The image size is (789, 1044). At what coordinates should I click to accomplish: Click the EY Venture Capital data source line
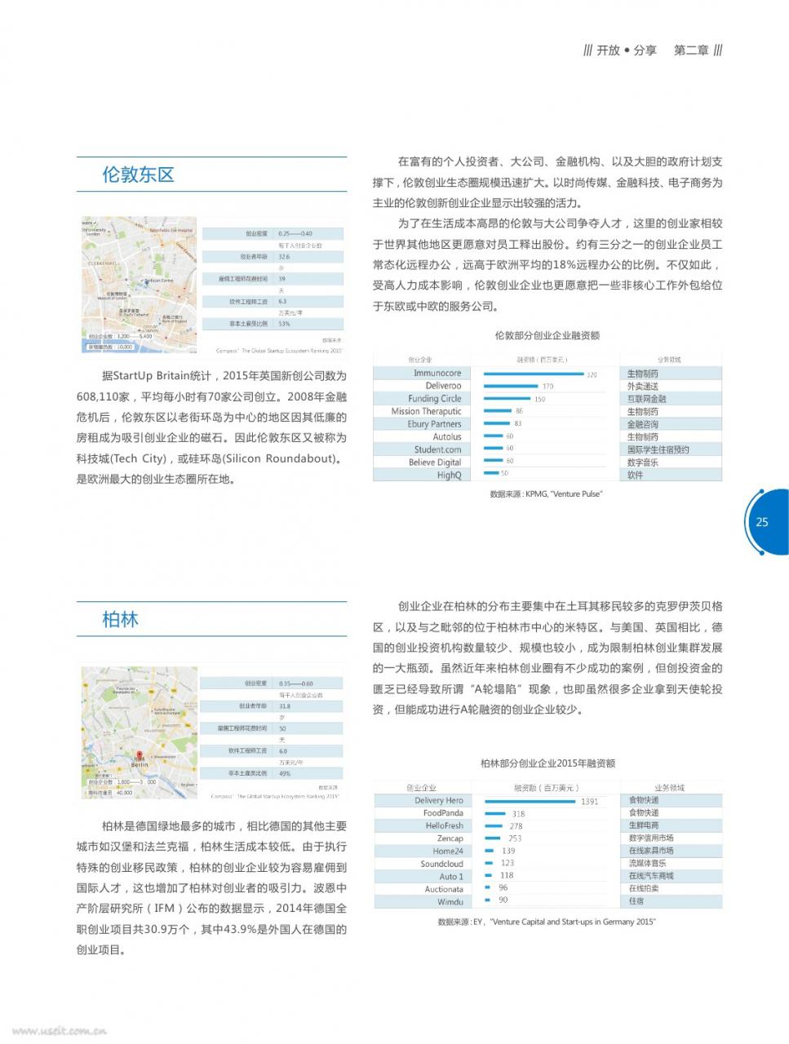click(546, 922)
